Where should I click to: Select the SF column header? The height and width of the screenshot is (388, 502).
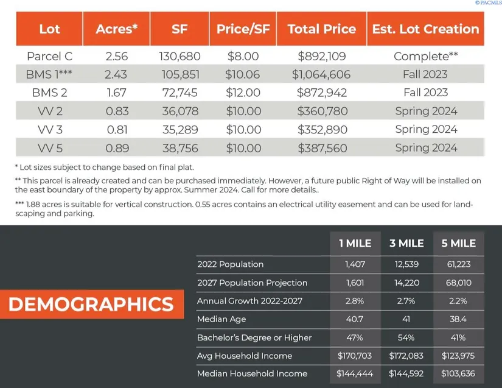click(x=180, y=29)
